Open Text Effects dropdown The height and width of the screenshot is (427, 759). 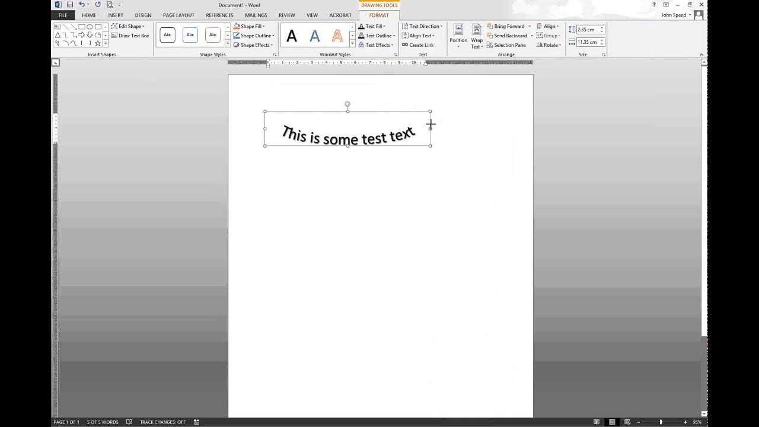pyautogui.click(x=376, y=45)
